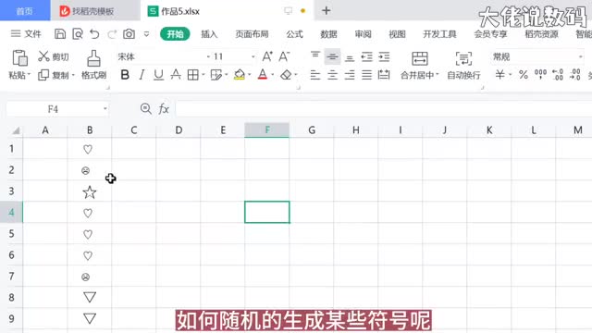Apply currency ¥ format

click(499, 75)
